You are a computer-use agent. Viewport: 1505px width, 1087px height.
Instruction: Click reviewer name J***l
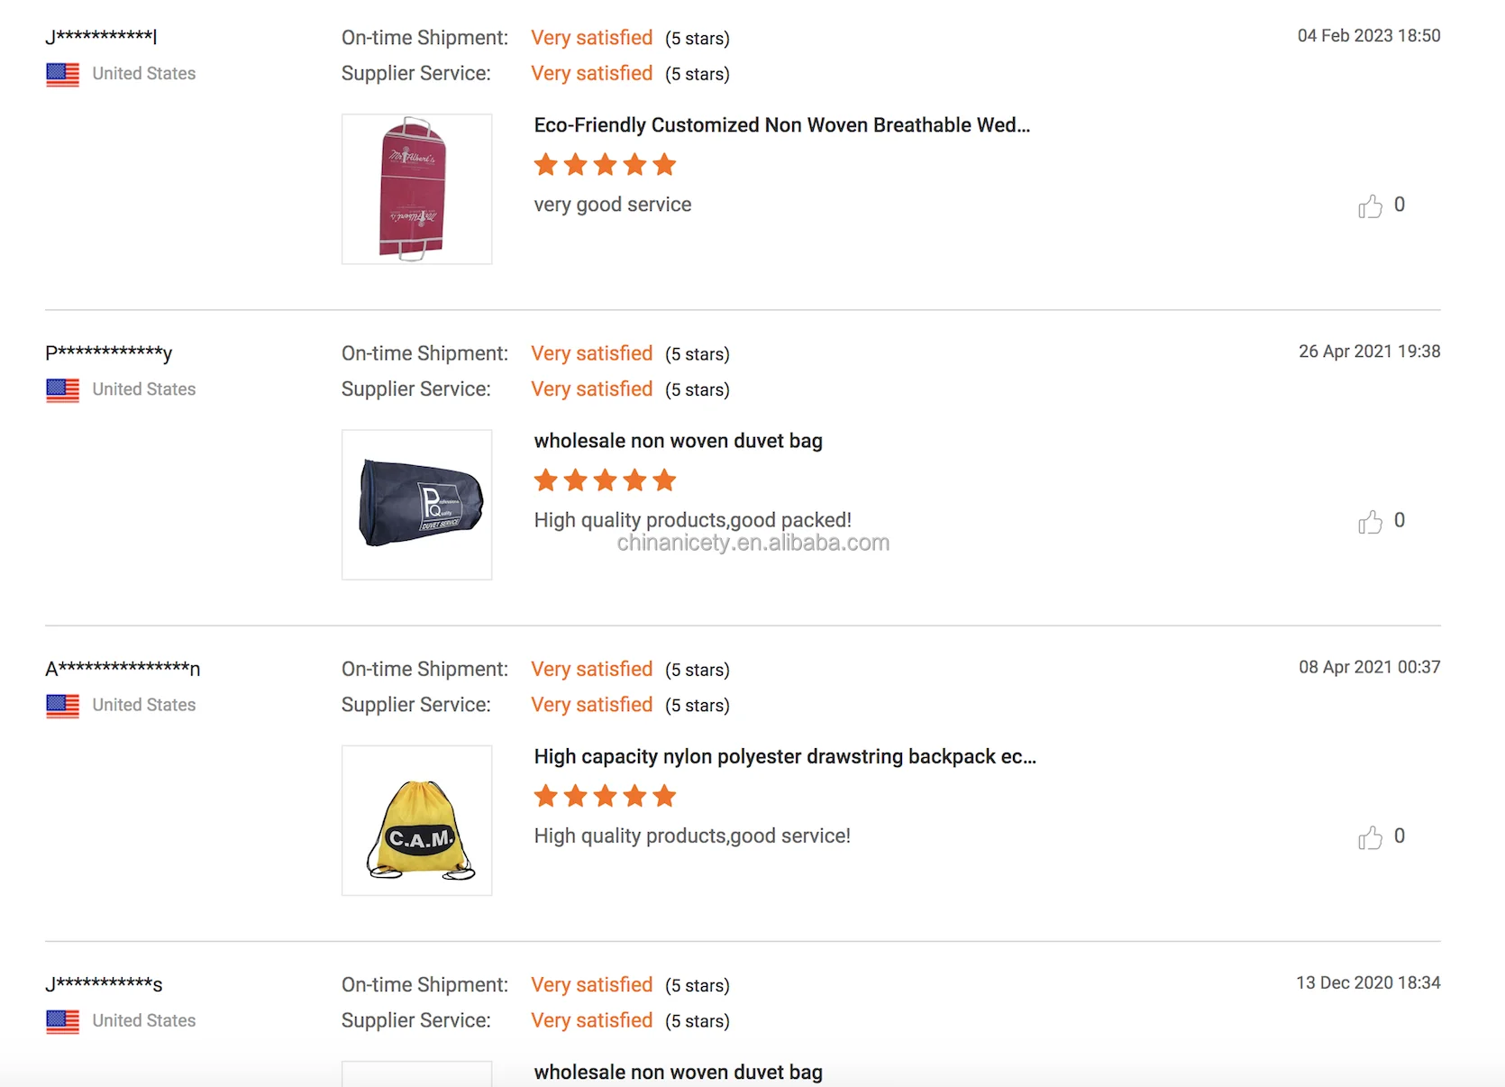coord(101,37)
